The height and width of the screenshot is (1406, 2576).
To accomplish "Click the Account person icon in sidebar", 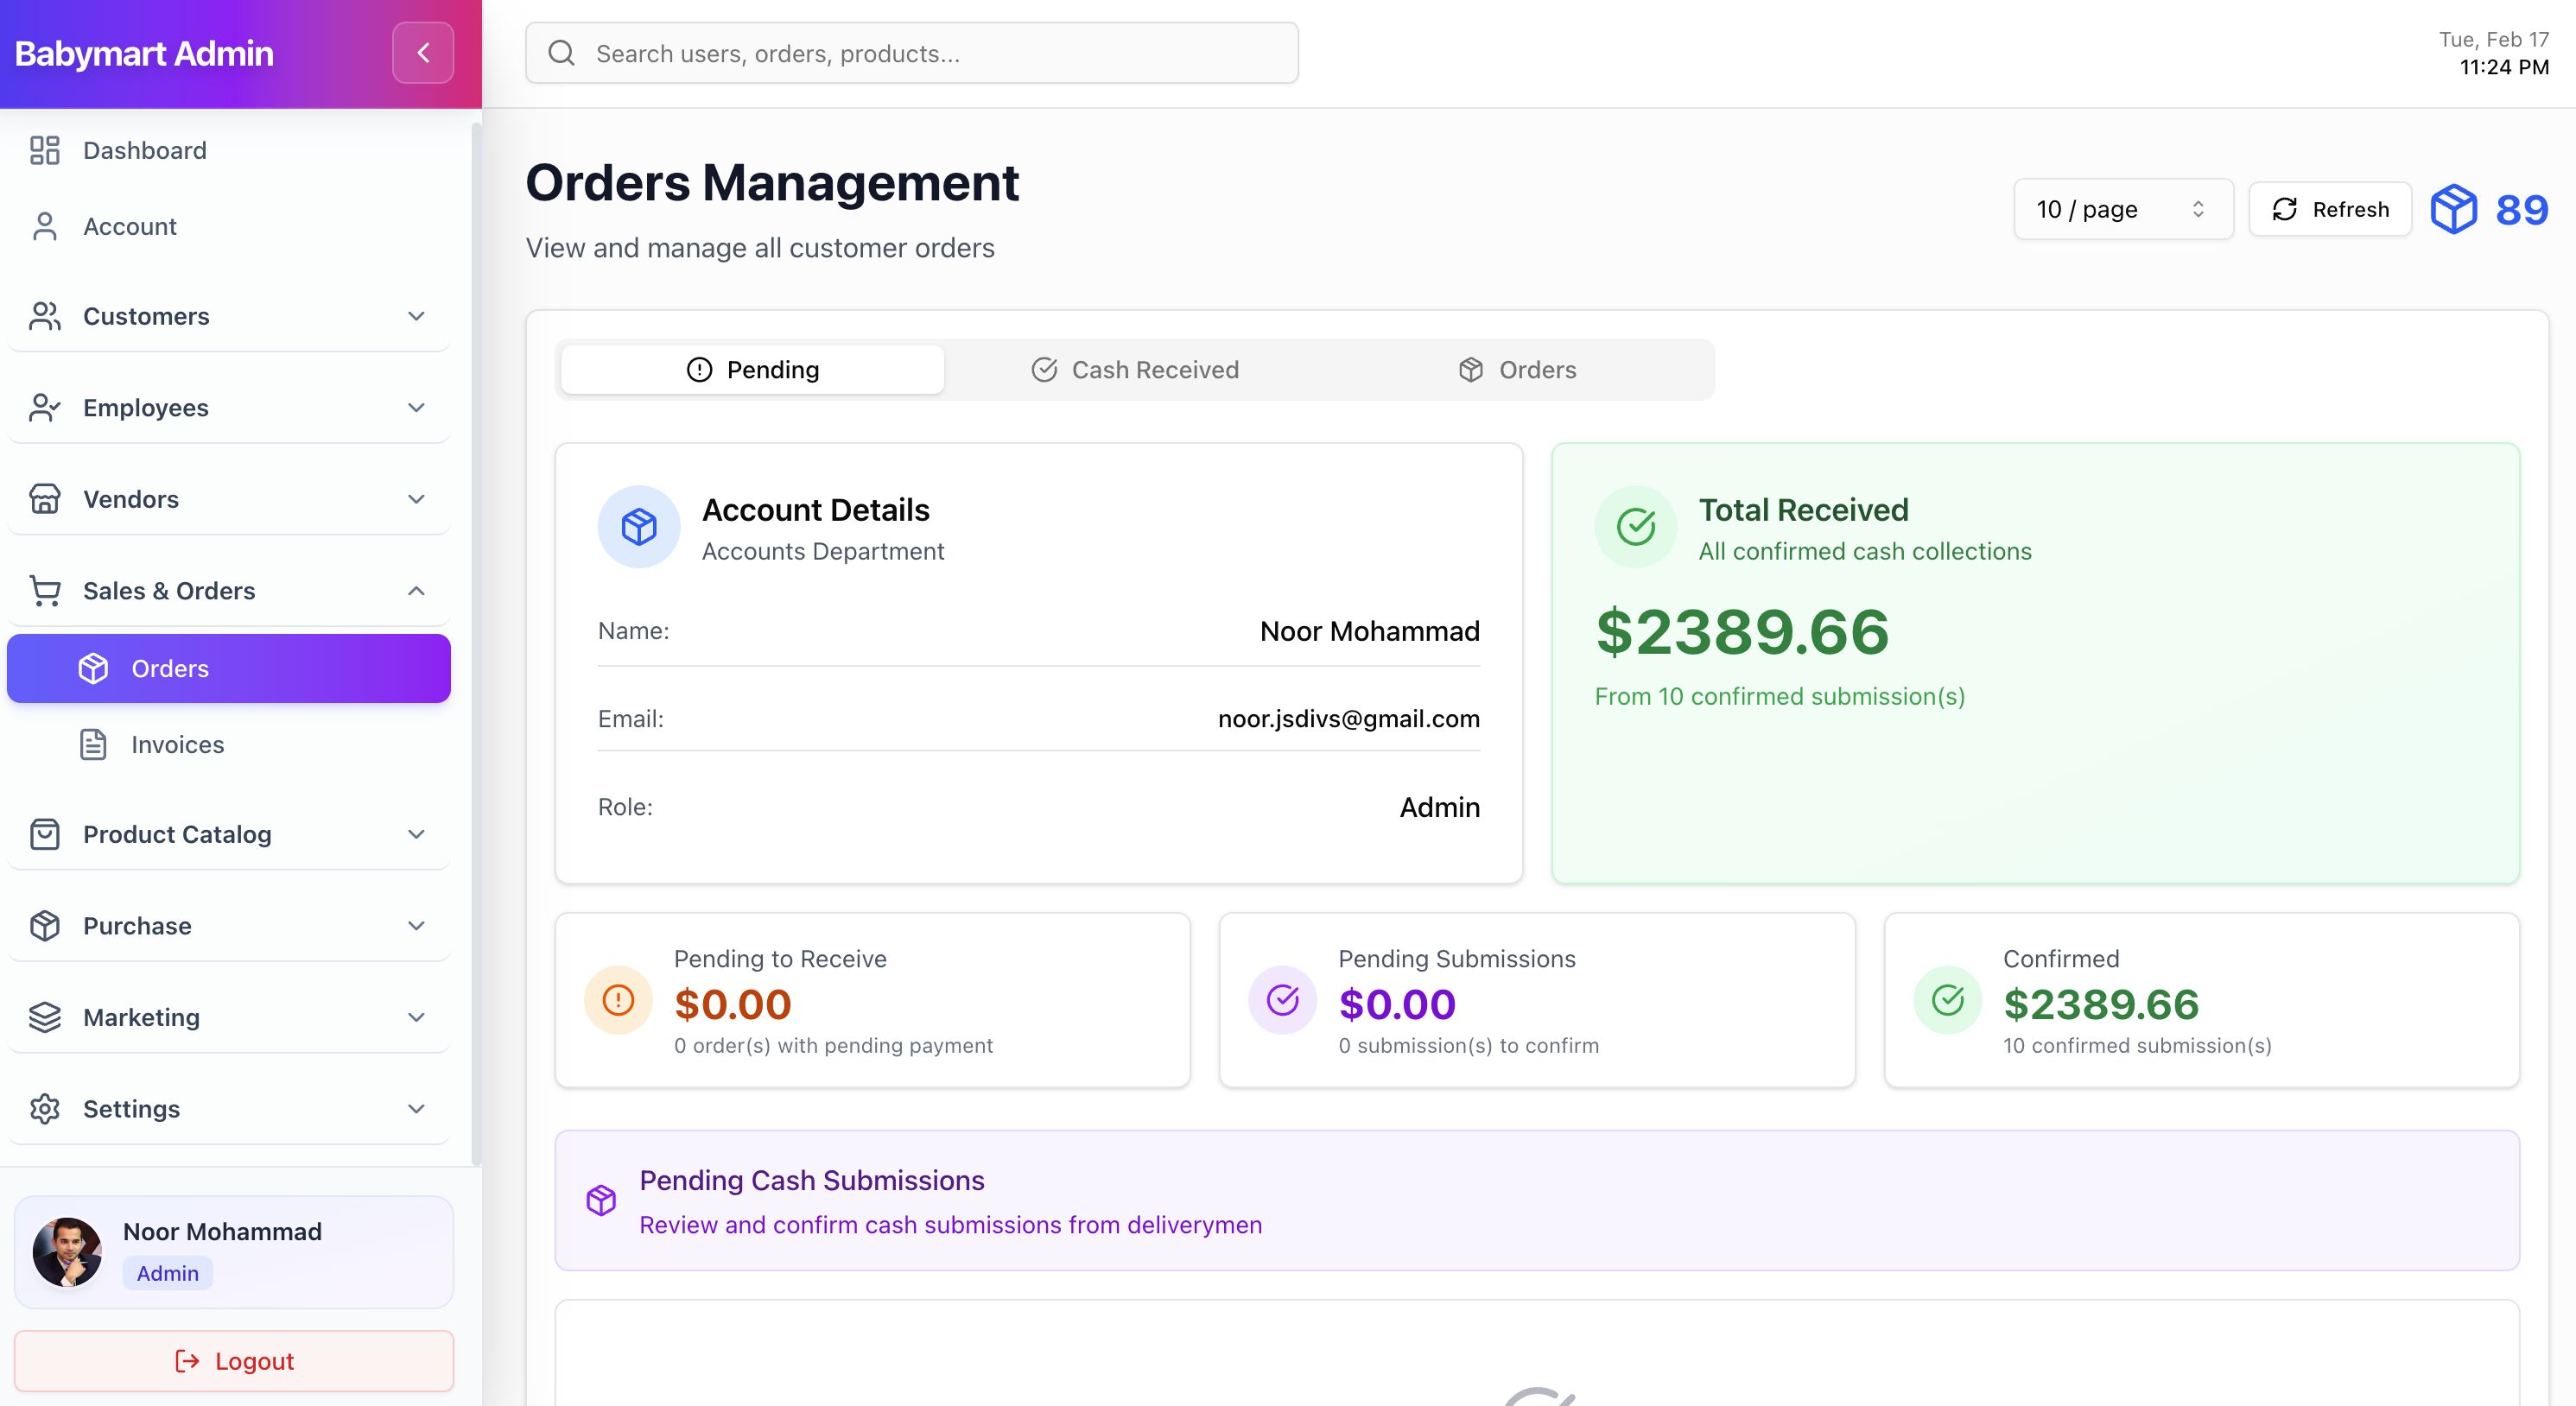I will 45,226.
